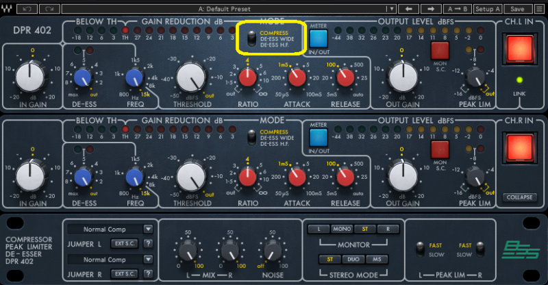Click the redo arrow in the top toolbar
The image size is (548, 285).
tap(49, 9)
